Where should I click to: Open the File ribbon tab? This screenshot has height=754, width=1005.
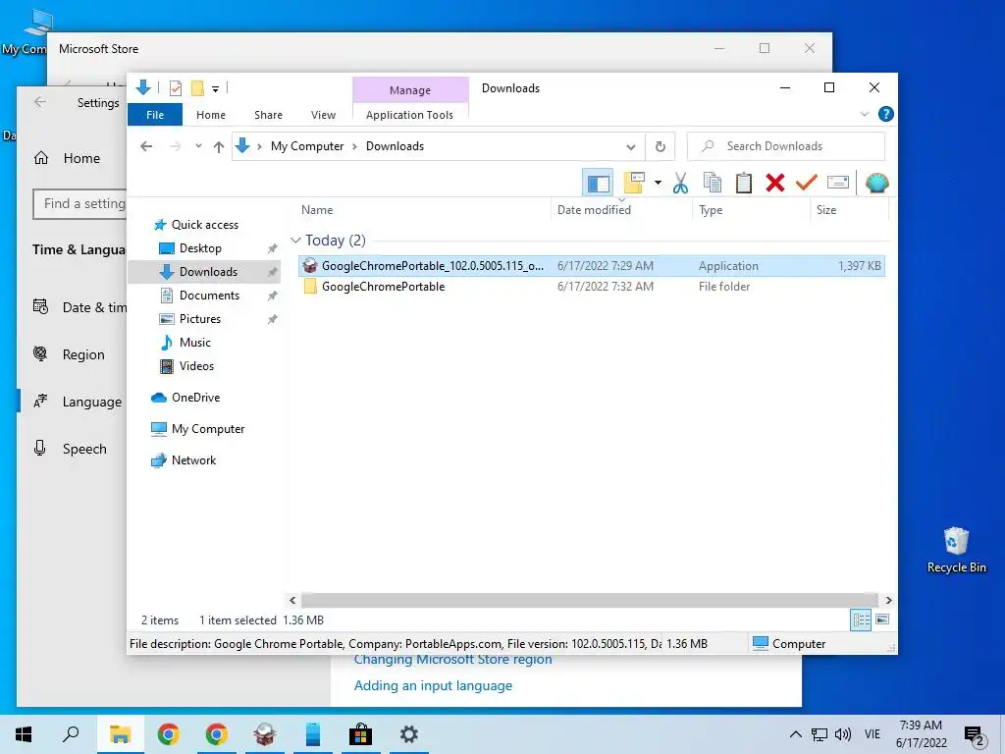pyautogui.click(x=155, y=115)
